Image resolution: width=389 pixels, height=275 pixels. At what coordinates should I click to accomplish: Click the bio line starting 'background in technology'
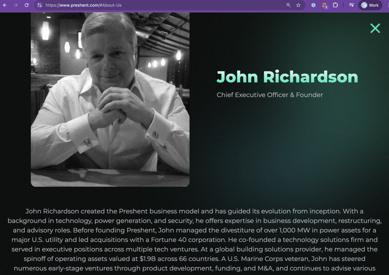pos(194,221)
